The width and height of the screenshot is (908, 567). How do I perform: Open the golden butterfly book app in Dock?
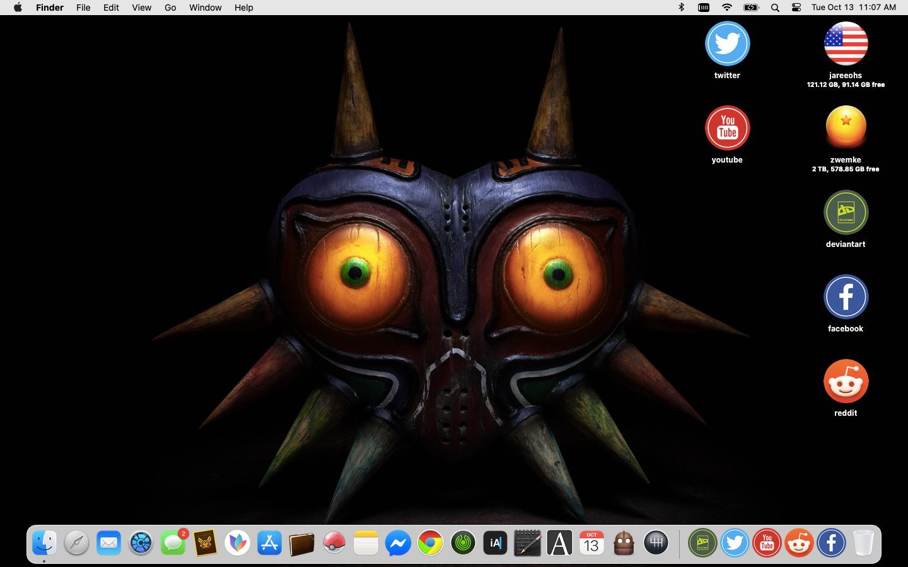[205, 542]
